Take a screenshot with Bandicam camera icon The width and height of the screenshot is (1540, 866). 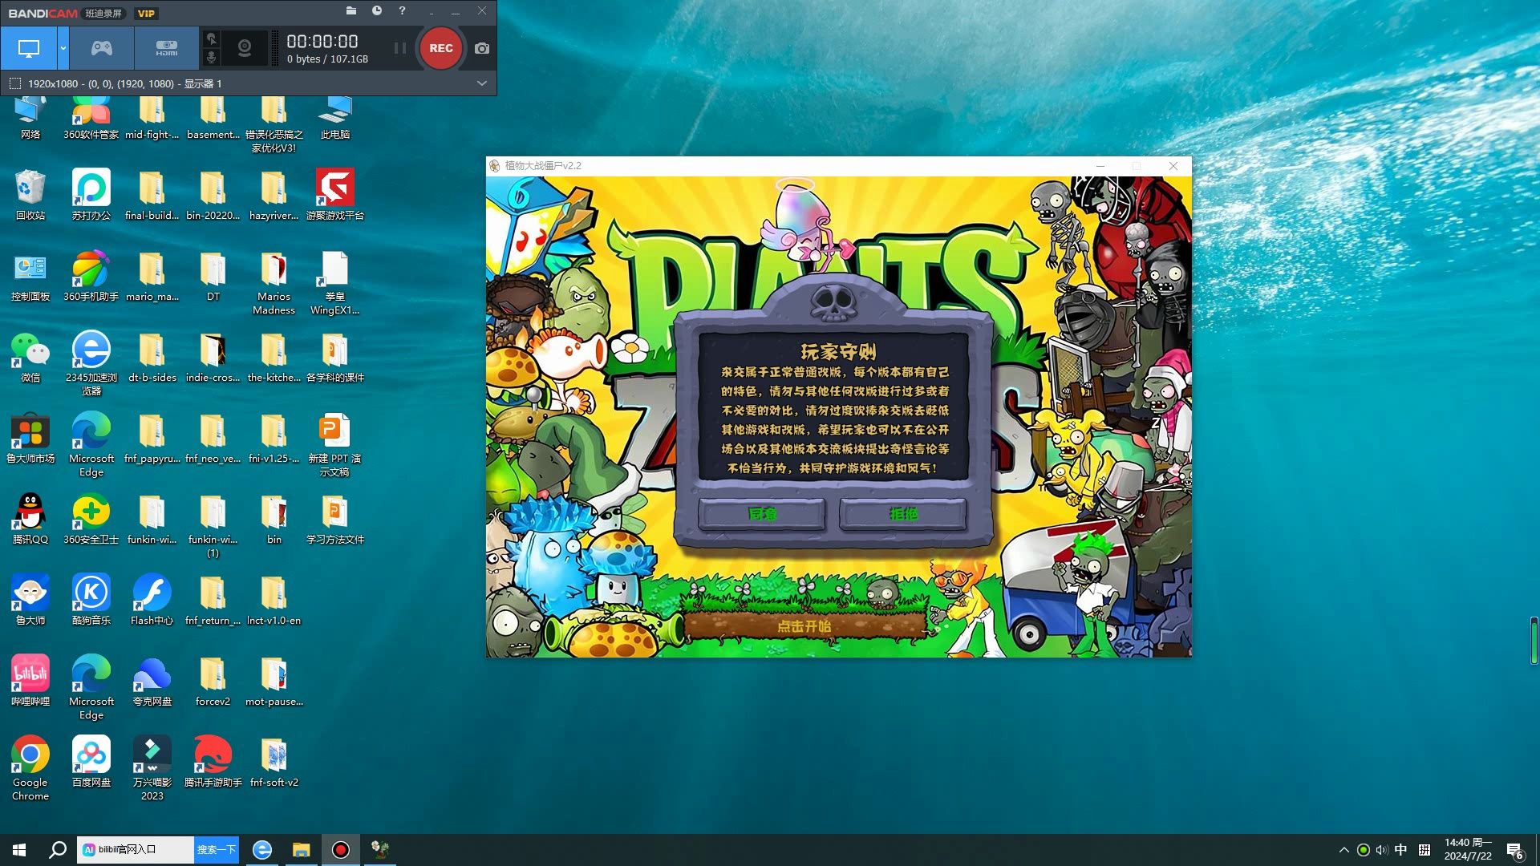(481, 48)
